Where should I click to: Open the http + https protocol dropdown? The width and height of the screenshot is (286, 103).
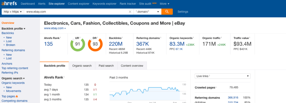pos(13,12)
